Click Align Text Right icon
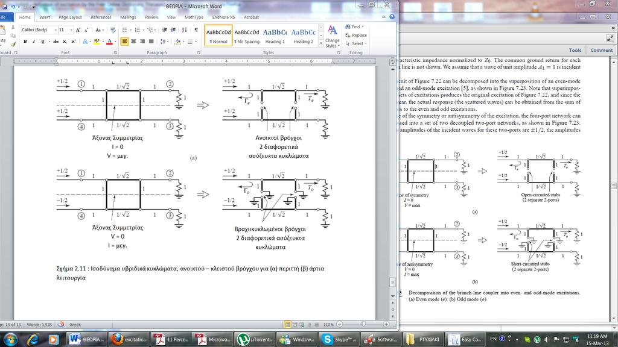The height and width of the screenshot is (347, 618). pos(142,42)
